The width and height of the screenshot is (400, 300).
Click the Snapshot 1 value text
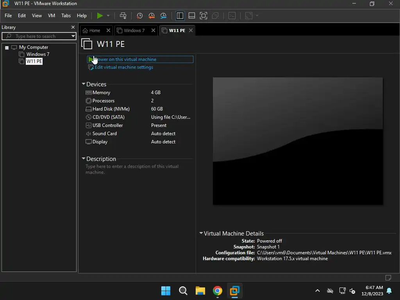coord(268,247)
